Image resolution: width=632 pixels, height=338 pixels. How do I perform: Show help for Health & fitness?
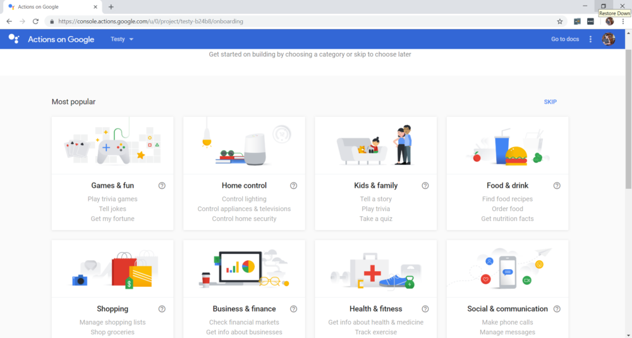pos(425,309)
